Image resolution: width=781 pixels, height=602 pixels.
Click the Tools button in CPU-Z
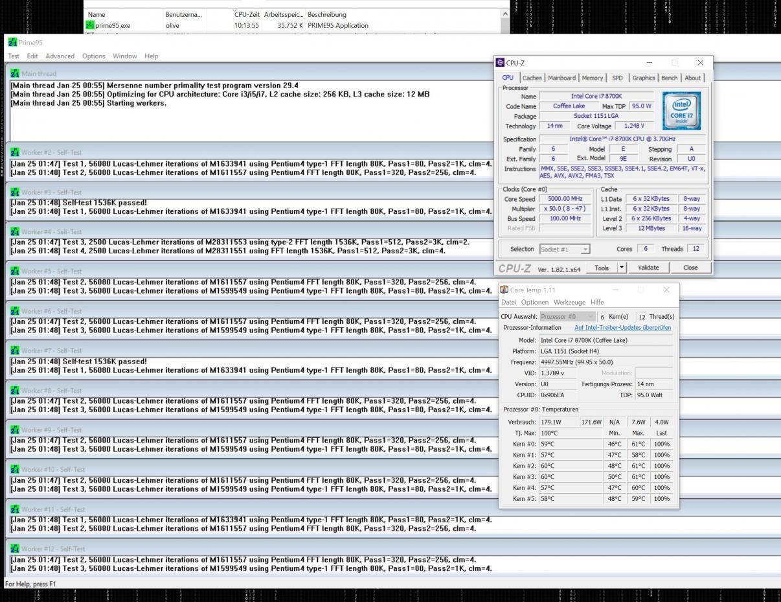602,268
